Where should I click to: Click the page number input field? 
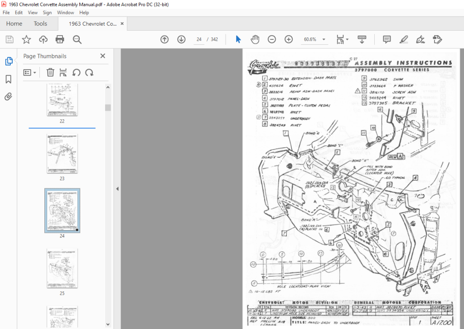(199, 39)
